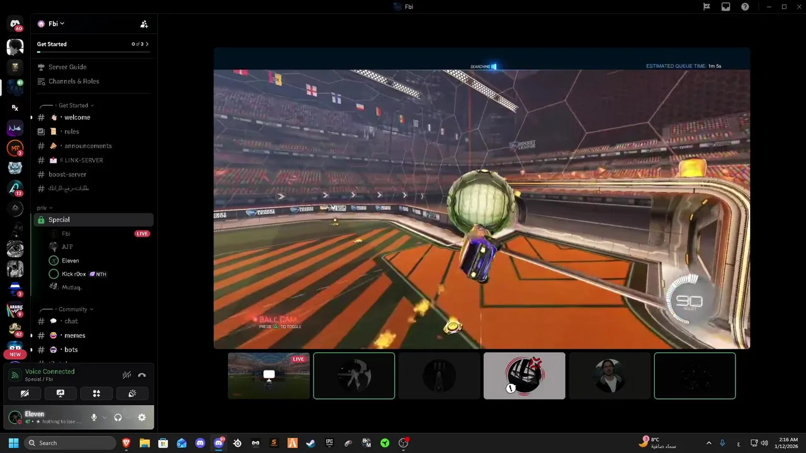
Task: Toggle headphone deafen in user panel
Action: tap(118, 417)
